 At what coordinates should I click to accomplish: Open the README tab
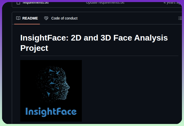[x=27, y=18]
